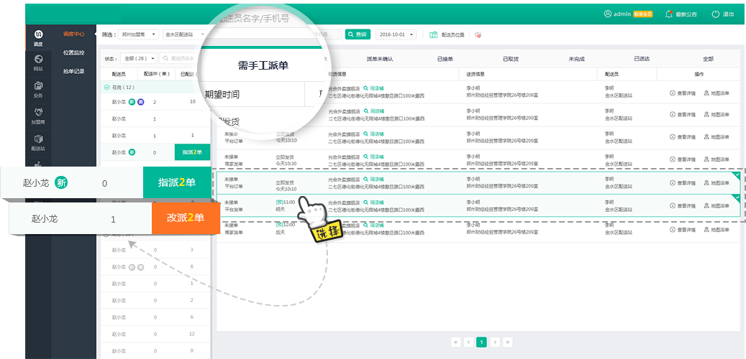Open the 网站 globe icon in the sidebar
Image resolution: width=746 pixels, height=359 pixels.
click(x=38, y=62)
